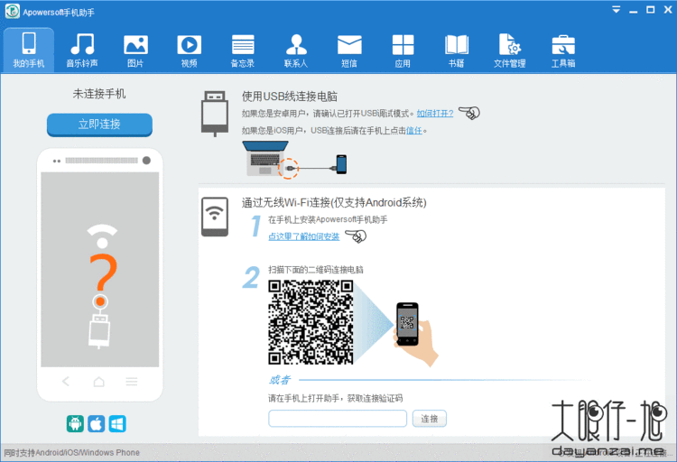Open the 音乐铃声 music tab
Image resolution: width=677 pixels, height=462 pixels.
click(x=82, y=50)
